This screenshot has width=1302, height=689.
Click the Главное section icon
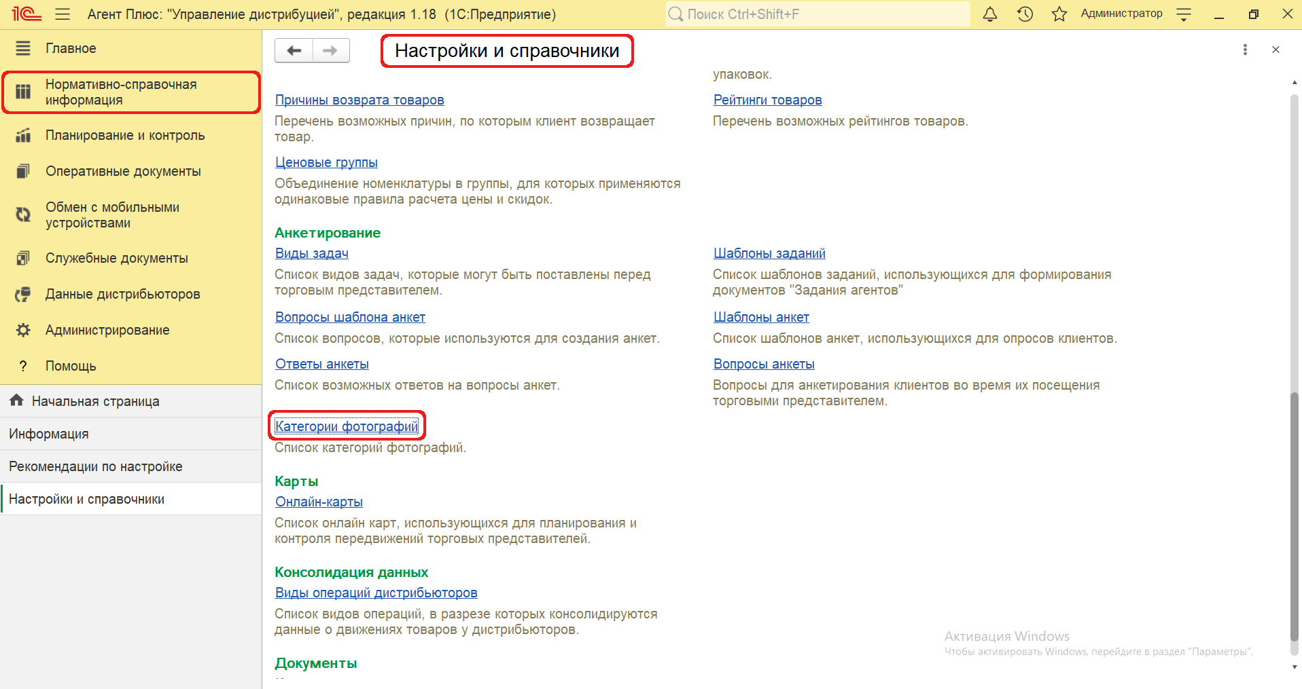23,48
